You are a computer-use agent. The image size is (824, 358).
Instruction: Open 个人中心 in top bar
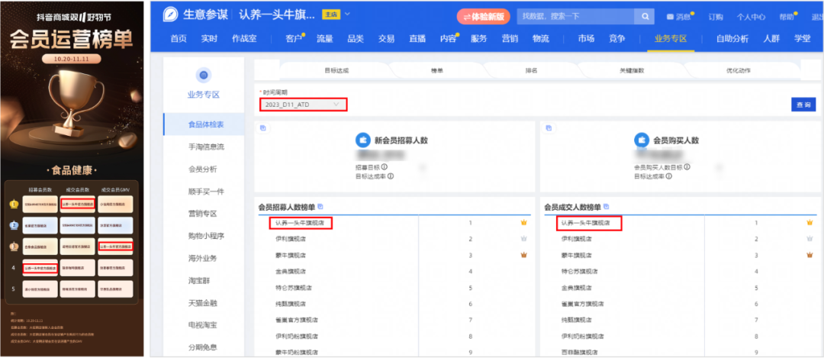coord(751,17)
